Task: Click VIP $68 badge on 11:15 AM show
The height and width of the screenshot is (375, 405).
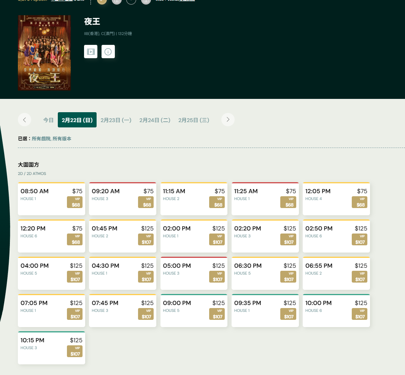Action: 217,202
